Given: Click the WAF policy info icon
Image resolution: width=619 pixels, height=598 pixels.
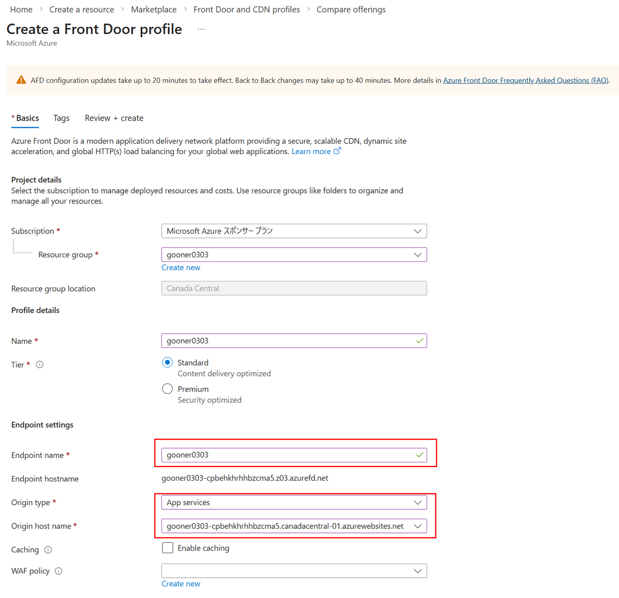Looking at the screenshot, I should pos(58,571).
